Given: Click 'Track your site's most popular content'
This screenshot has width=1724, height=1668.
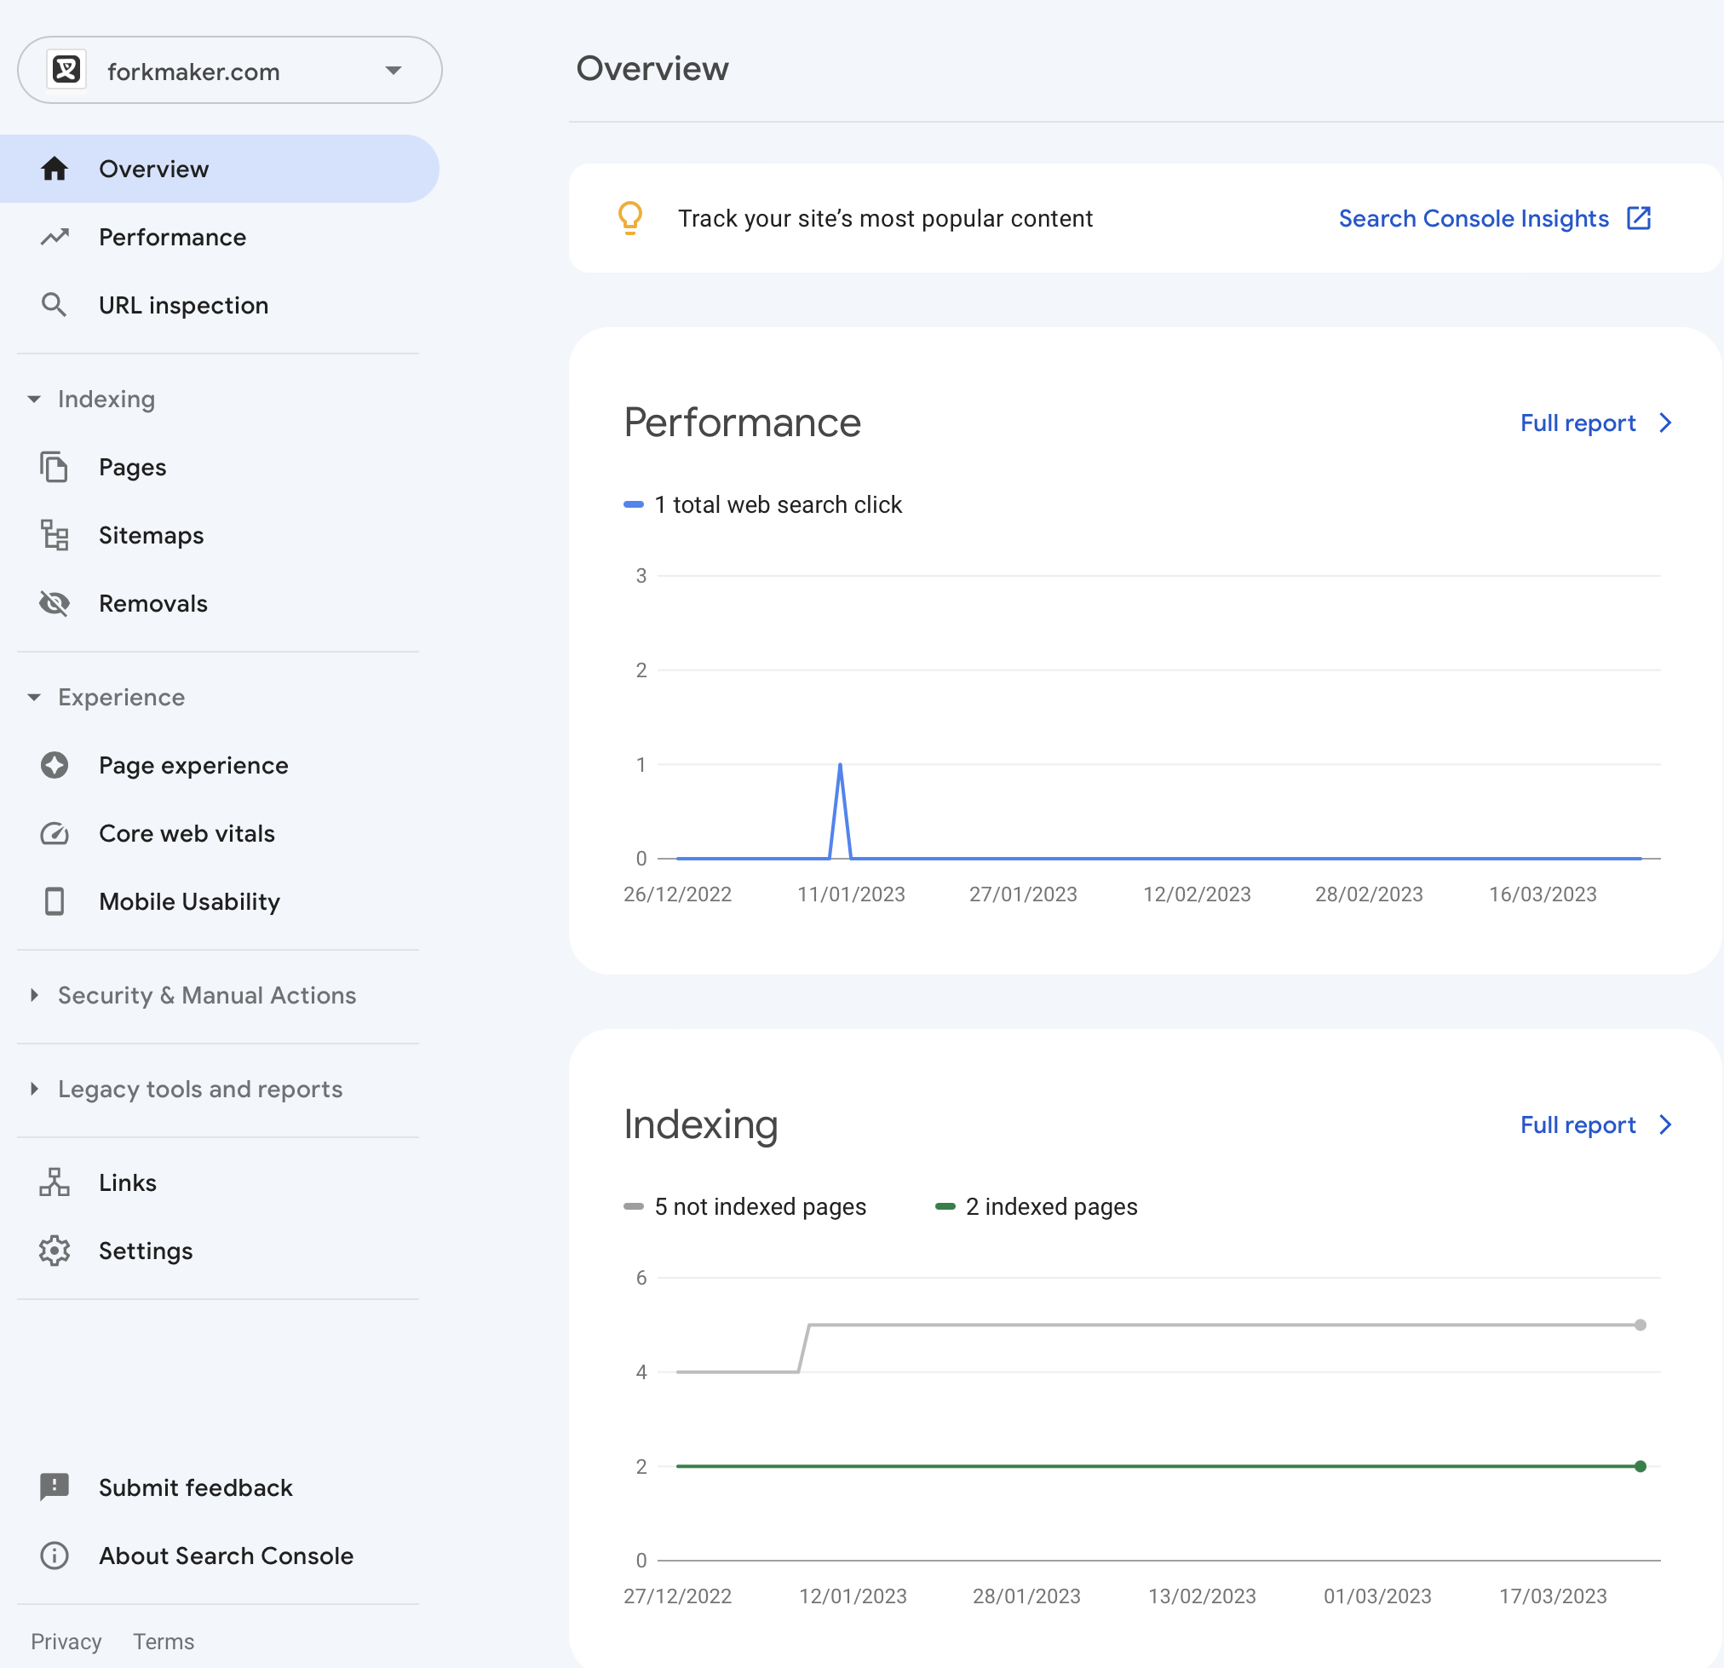Looking at the screenshot, I should point(885,218).
